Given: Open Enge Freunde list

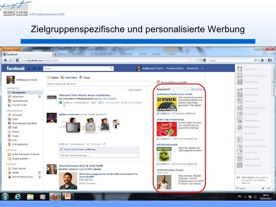Looking at the screenshot, I should [x=19, y=168].
